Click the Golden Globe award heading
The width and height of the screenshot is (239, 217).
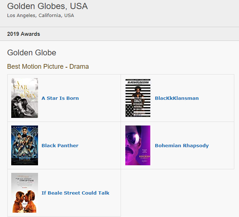tap(32, 52)
